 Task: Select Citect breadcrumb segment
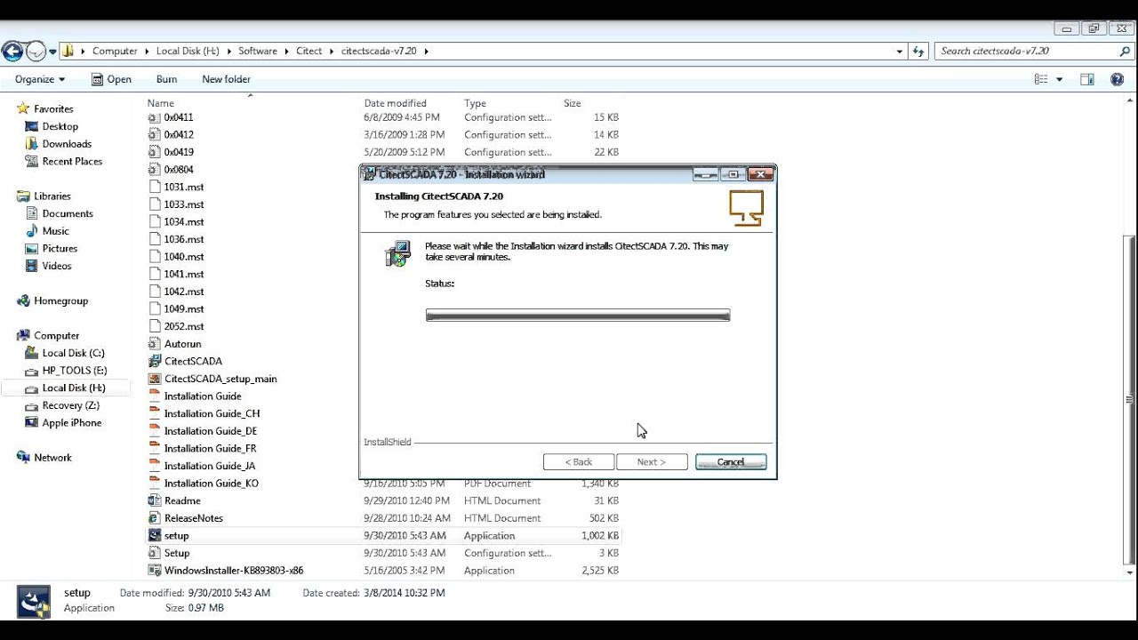pyautogui.click(x=309, y=51)
